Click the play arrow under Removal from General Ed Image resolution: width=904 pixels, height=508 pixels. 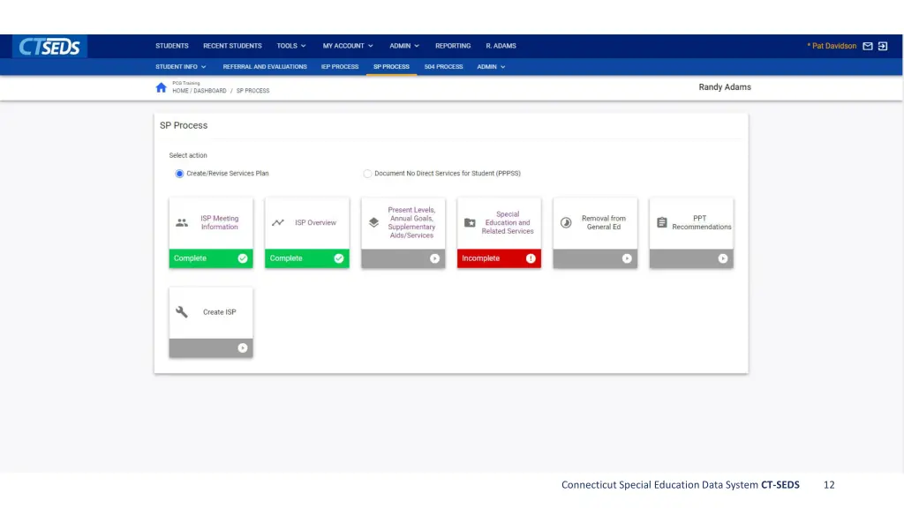627,258
